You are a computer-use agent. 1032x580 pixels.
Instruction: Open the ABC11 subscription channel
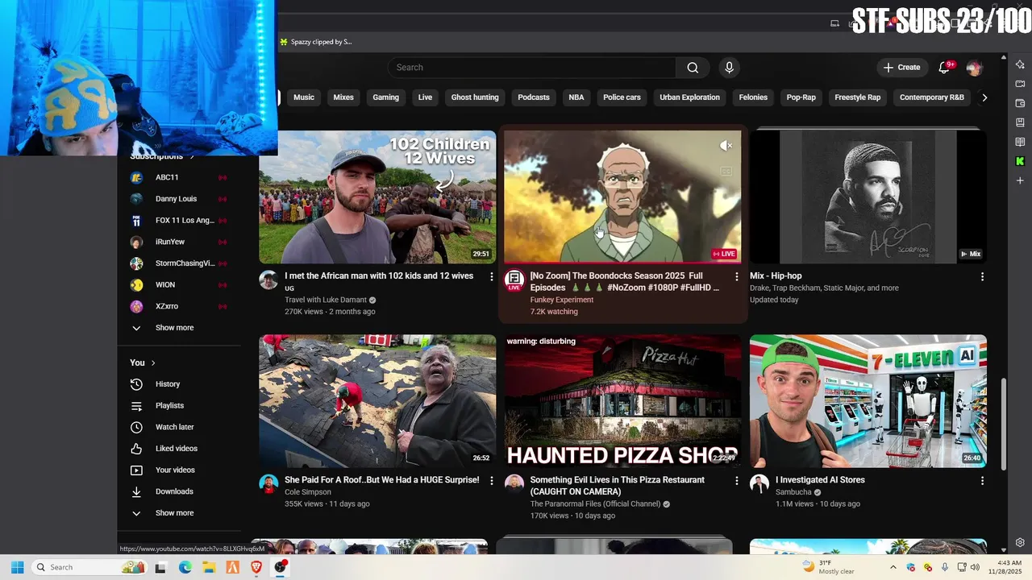[x=178, y=177]
